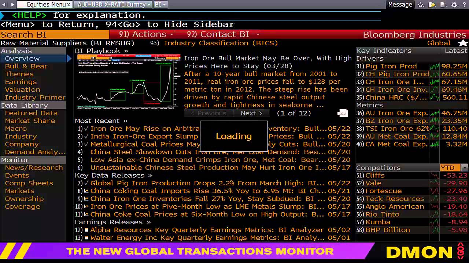
Task: Open the page list icon menu
Action: coord(443,5)
